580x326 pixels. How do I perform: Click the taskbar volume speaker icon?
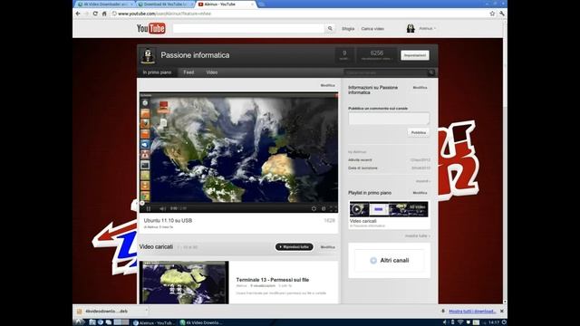444,322
